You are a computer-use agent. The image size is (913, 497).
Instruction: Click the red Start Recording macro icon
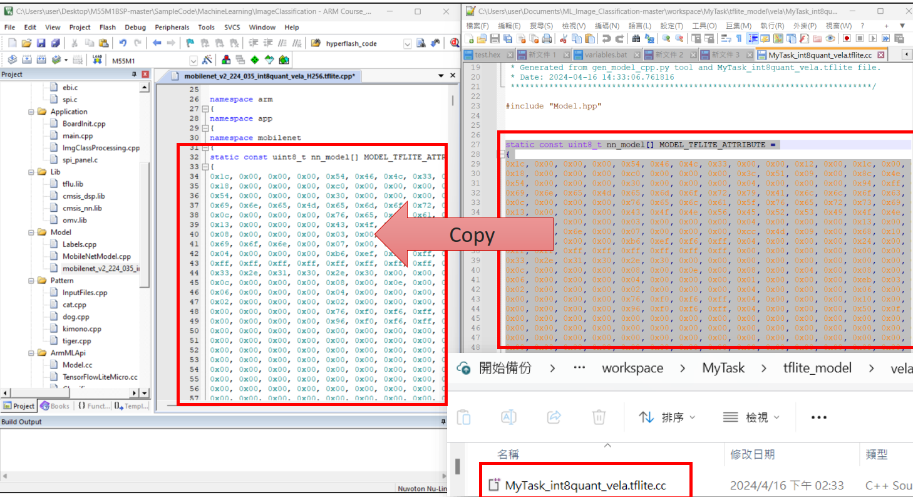[846, 39]
